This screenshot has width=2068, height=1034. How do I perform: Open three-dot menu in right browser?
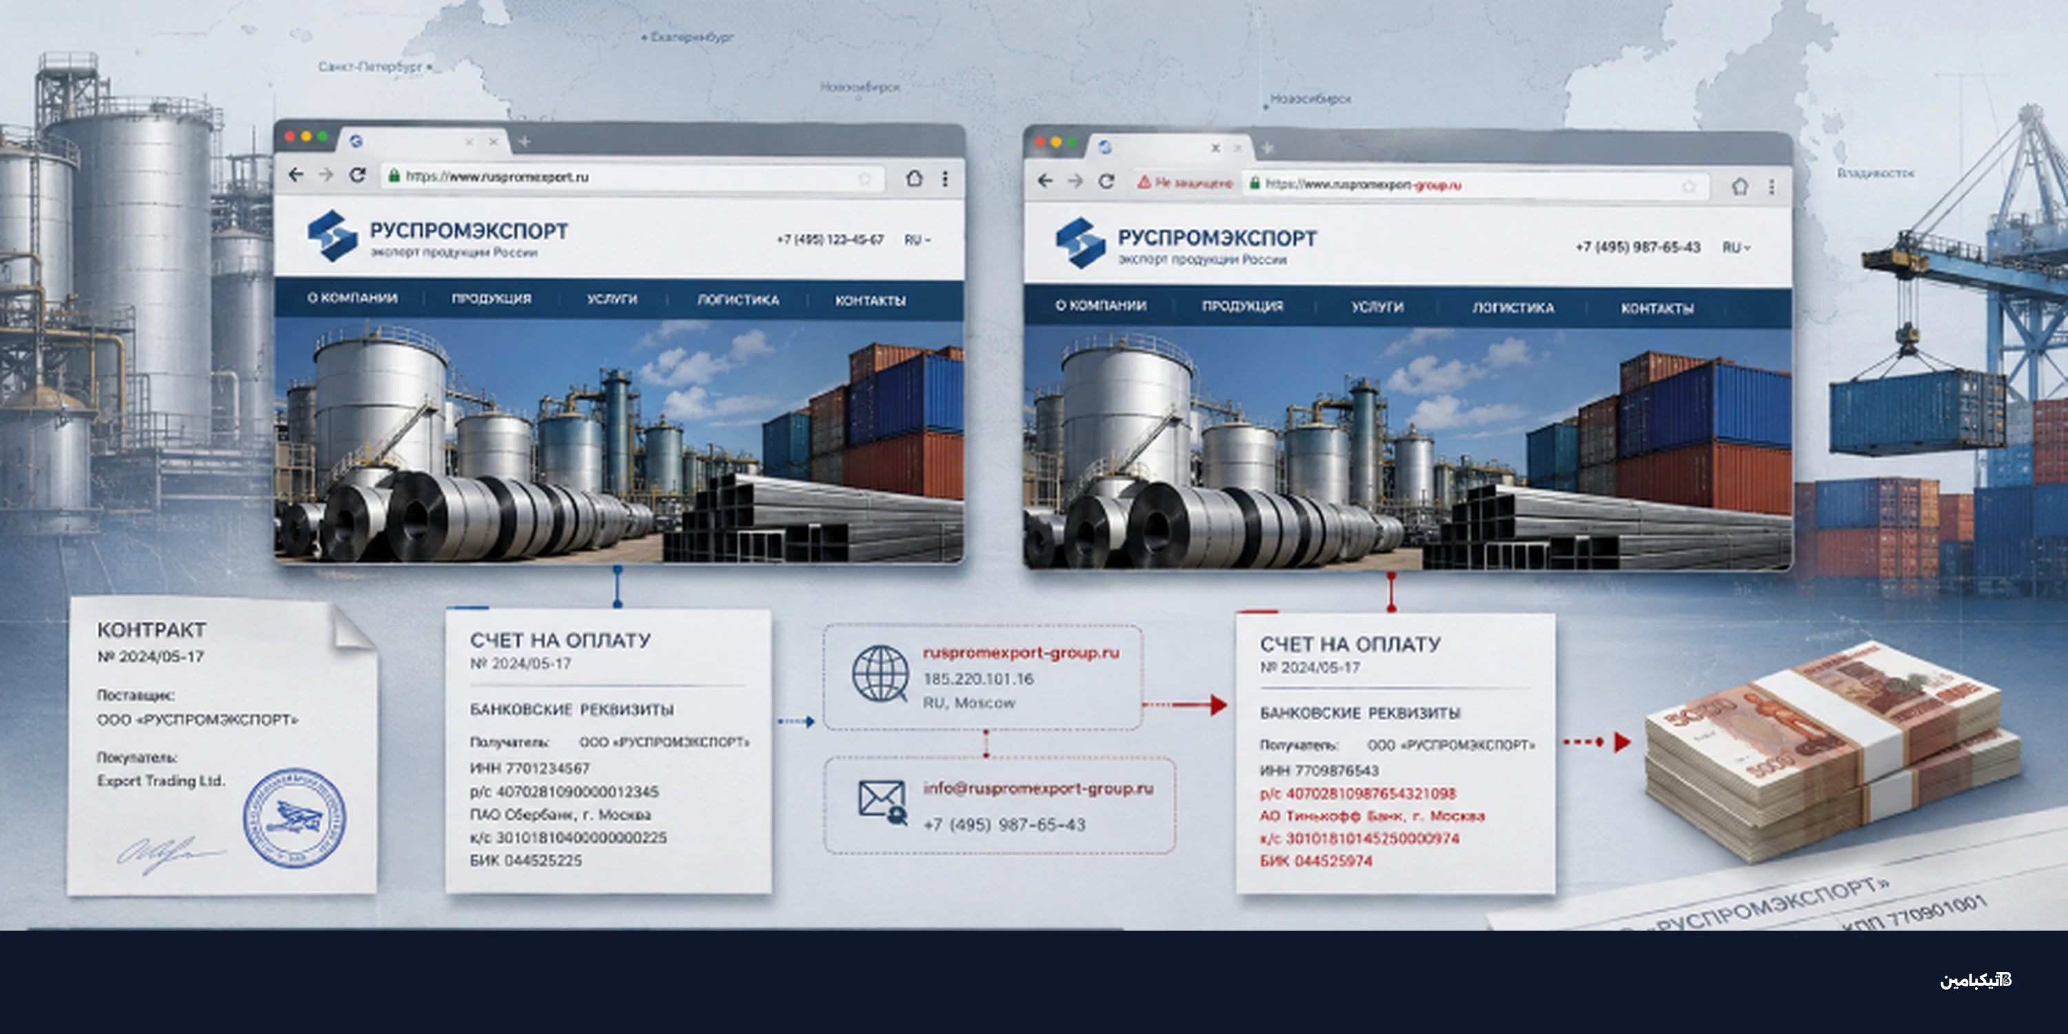point(1771,187)
